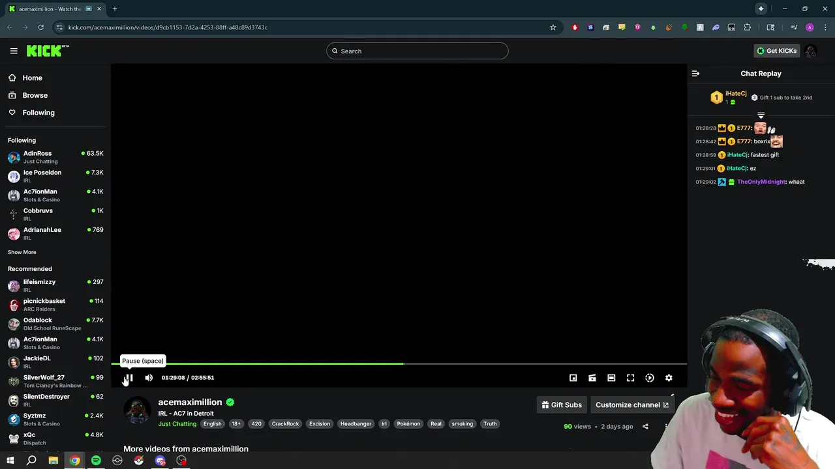
Task: Open the Chrome extensions puzzle icon
Action: point(748,27)
